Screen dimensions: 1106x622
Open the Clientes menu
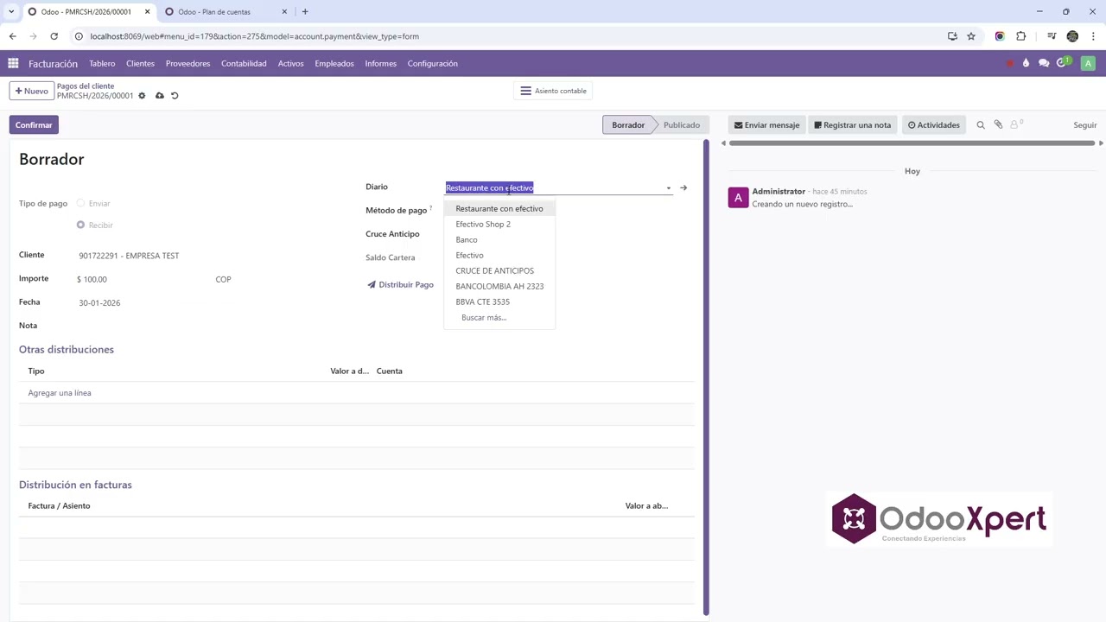pos(140,63)
